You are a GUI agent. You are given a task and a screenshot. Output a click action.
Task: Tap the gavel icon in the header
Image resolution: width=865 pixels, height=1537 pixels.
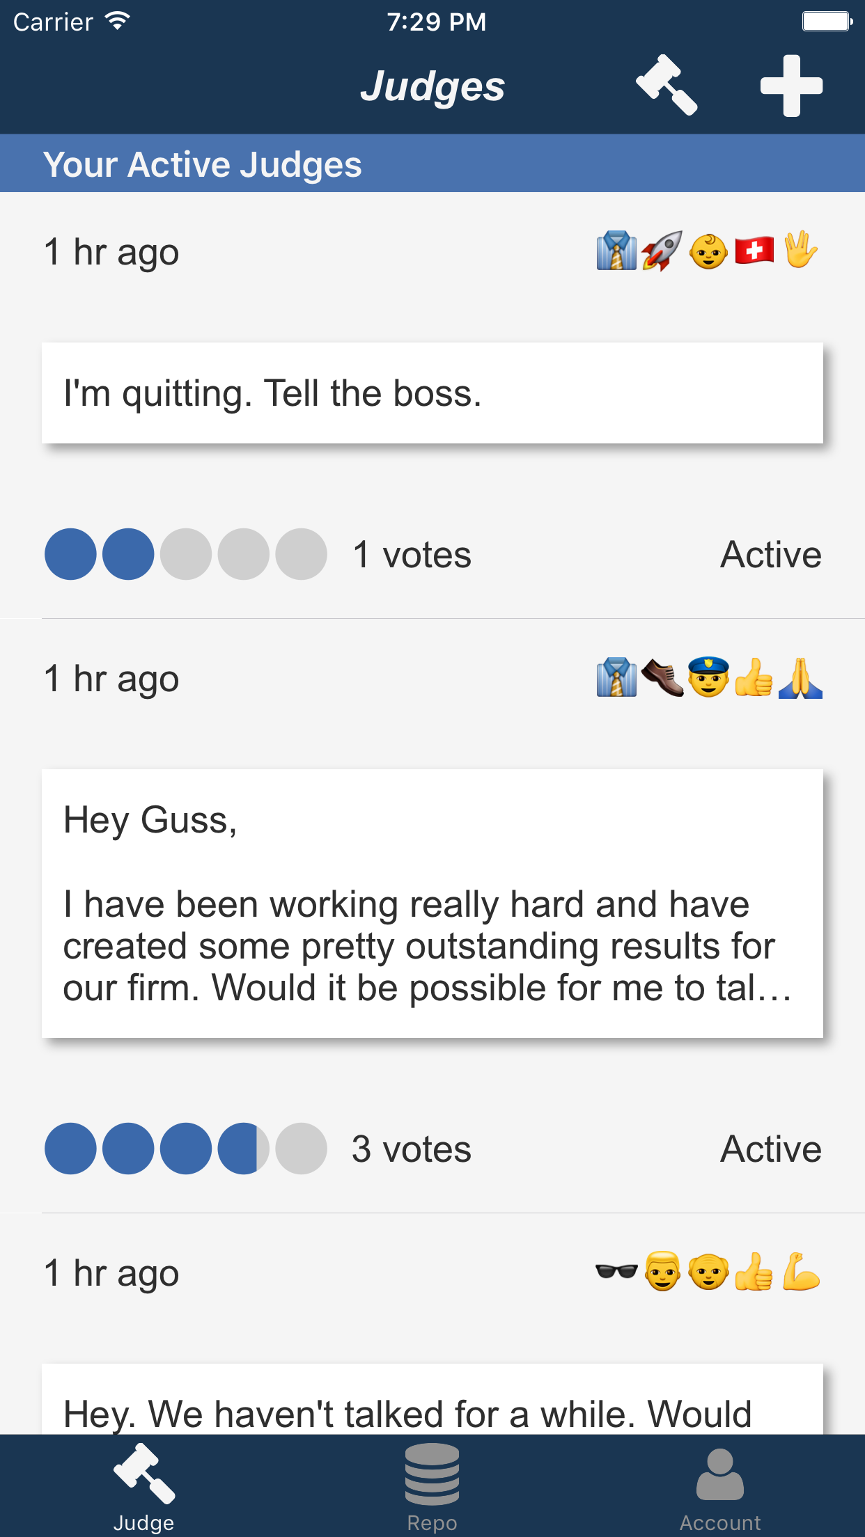(x=667, y=85)
